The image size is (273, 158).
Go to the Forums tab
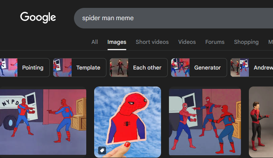click(x=215, y=42)
